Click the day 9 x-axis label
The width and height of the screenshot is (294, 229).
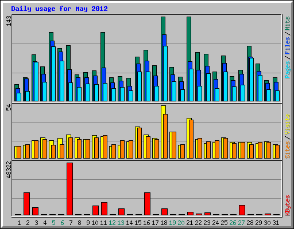click(88, 223)
